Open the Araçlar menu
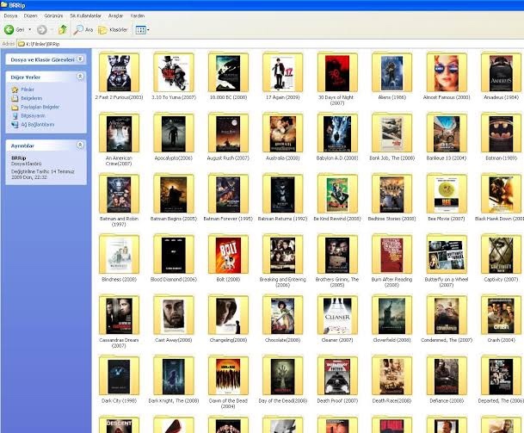The height and width of the screenshot is (433, 524). point(115,15)
